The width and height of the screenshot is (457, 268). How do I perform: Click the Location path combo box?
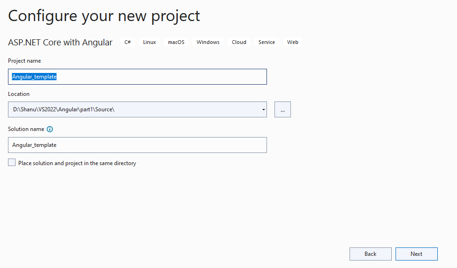pyautogui.click(x=134, y=109)
